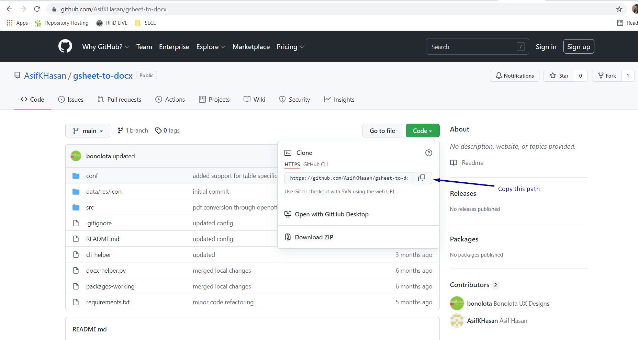
Task: Click the src folder icon
Action: click(x=76, y=207)
